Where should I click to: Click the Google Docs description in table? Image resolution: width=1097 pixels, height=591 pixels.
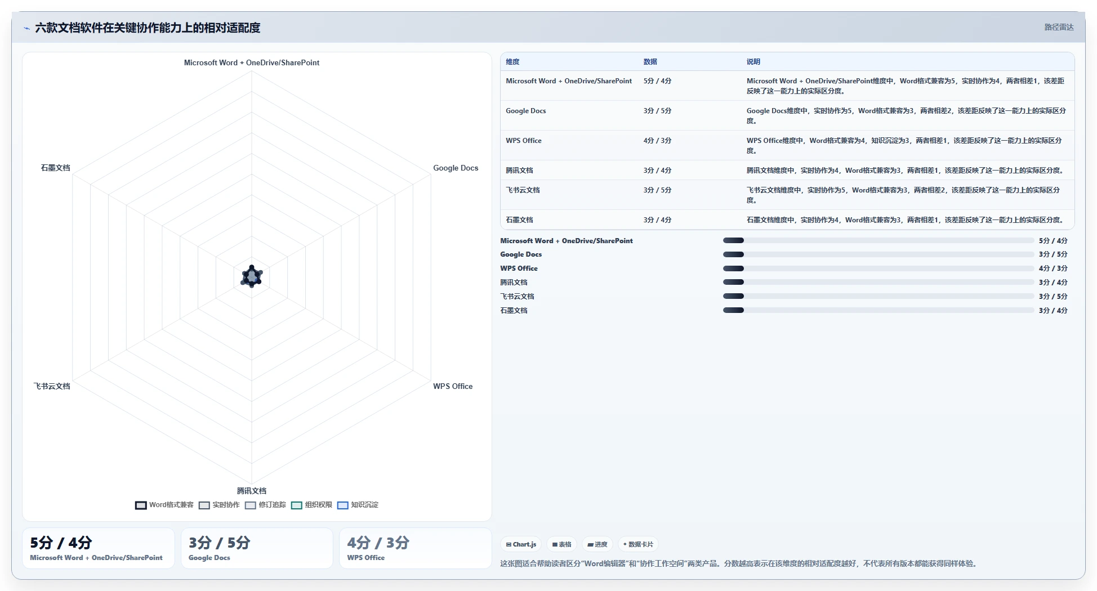coord(906,116)
